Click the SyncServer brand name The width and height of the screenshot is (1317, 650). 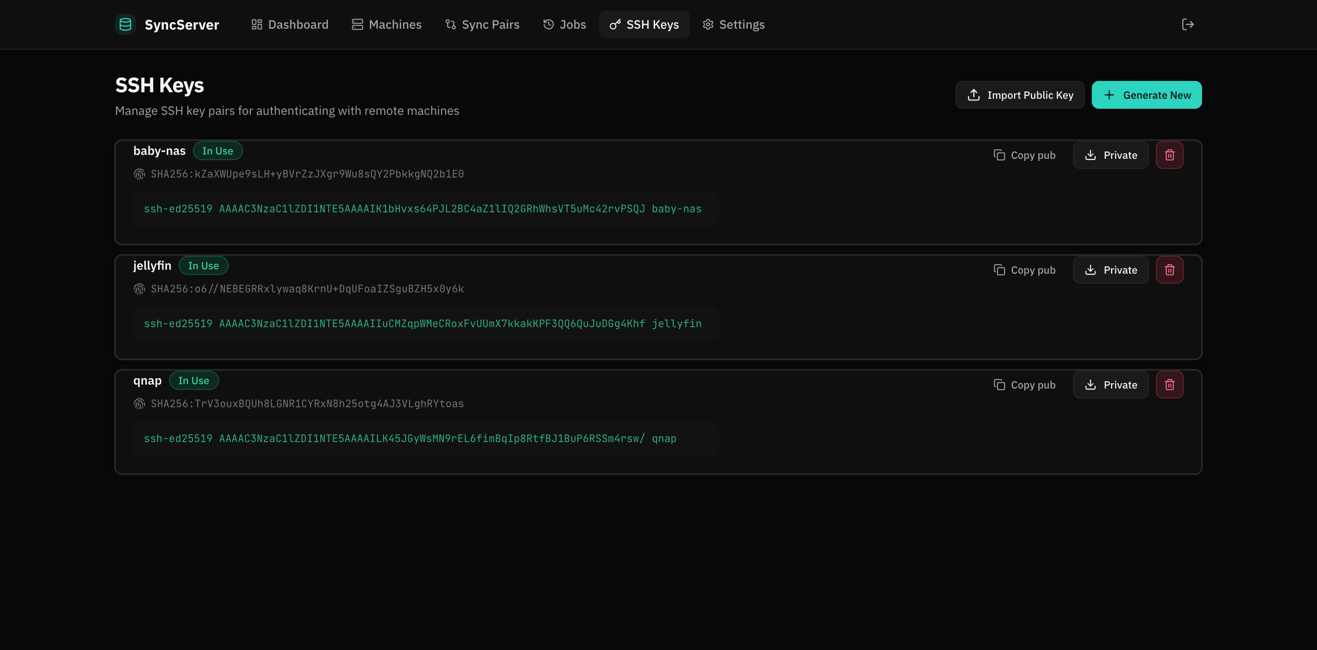(x=182, y=24)
